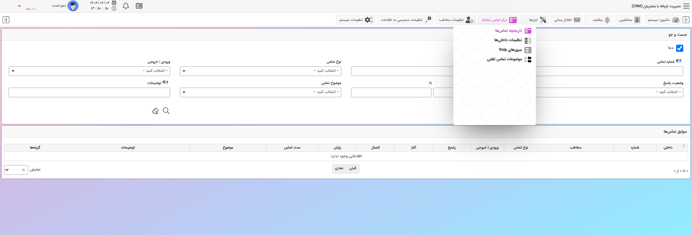Click the Ver: 2.0 version label

coord(31,9)
